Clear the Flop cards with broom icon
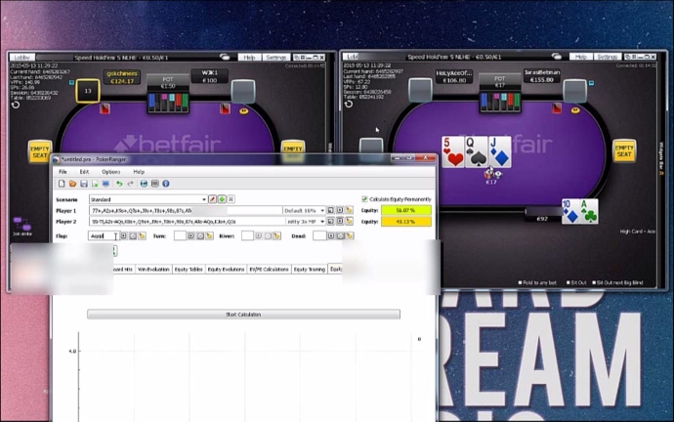 coord(143,236)
